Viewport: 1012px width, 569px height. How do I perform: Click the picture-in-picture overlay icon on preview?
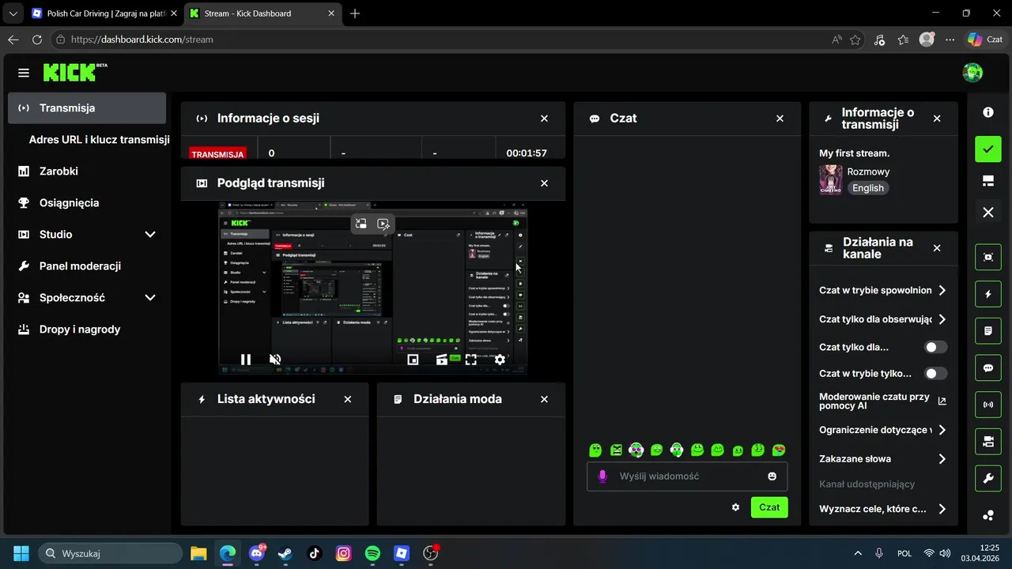click(361, 224)
